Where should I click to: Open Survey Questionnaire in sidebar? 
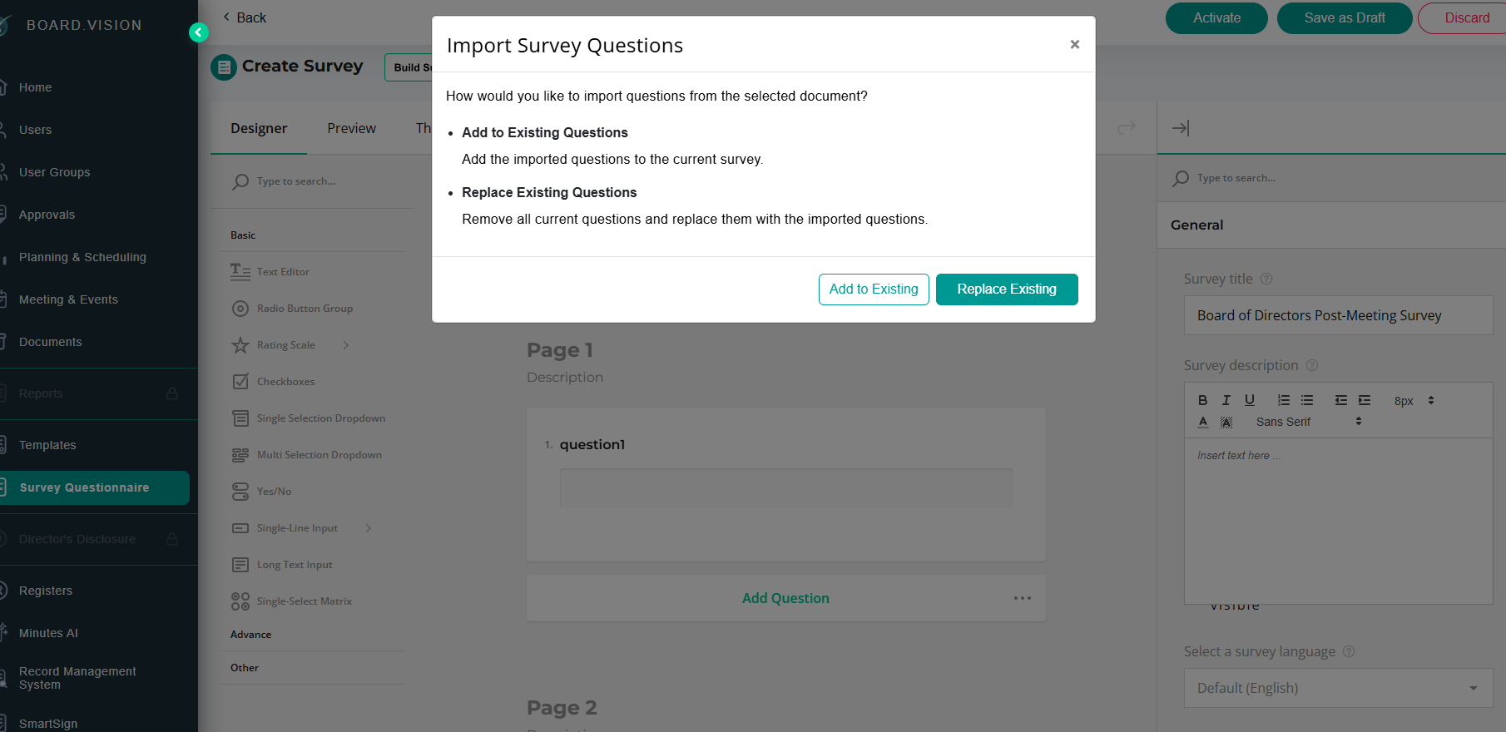(94, 487)
